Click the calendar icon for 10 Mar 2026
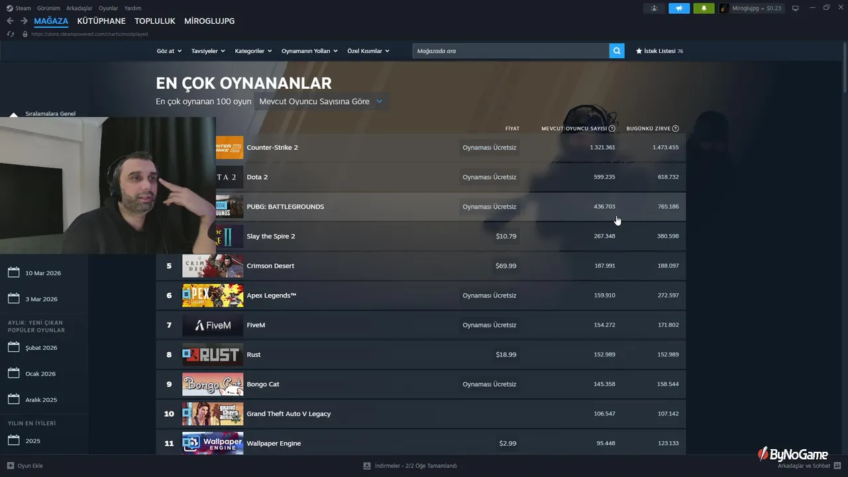This screenshot has width=848, height=477. [13, 272]
